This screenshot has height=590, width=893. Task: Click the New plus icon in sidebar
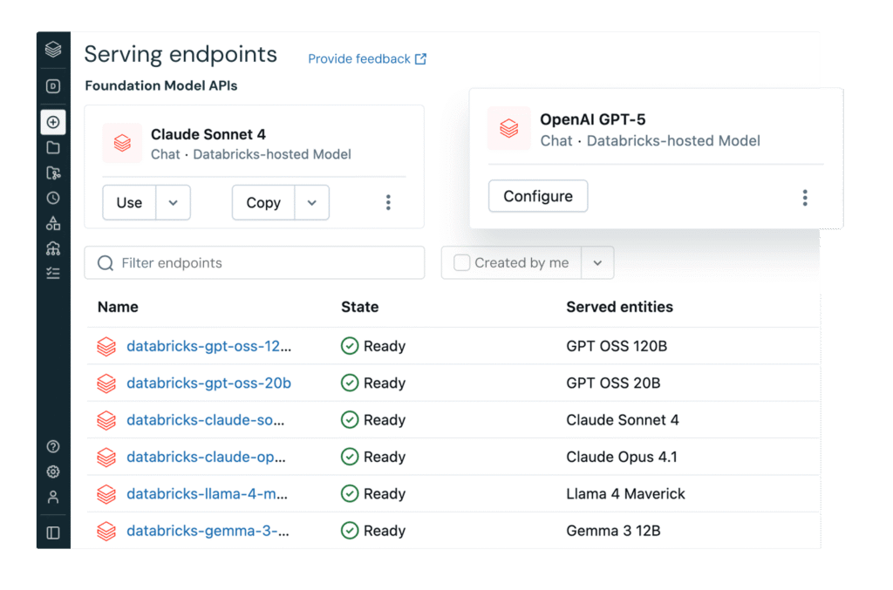pyautogui.click(x=53, y=123)
